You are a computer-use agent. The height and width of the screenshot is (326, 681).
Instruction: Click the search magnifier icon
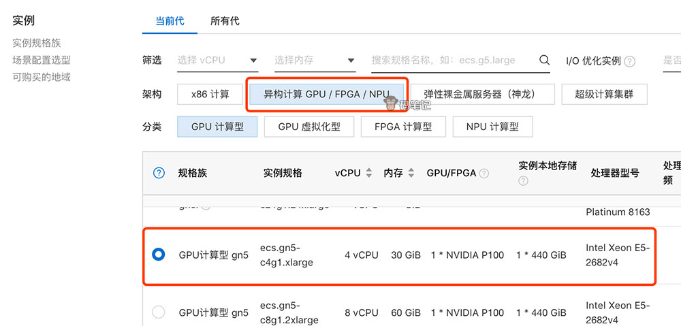click(544, 60)
